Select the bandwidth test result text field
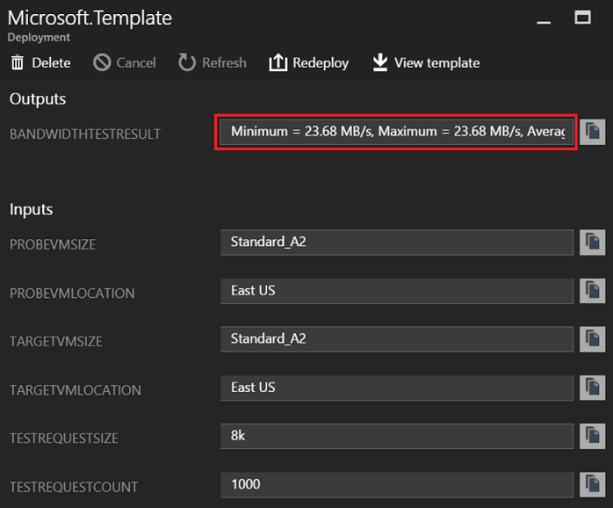This screenshot has height=508, width=613. point(396,133)
